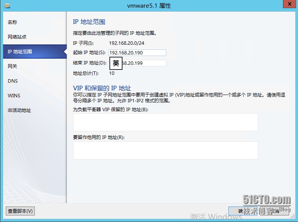Screen dimensions: 298x222
Task: Click the 英 input method indicator
Action: [x=116, y=63]
